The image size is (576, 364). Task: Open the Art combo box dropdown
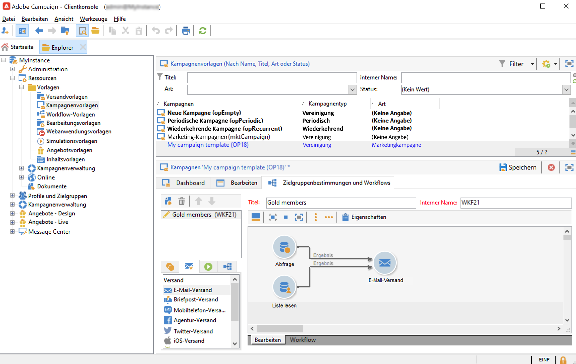[352, 89]
